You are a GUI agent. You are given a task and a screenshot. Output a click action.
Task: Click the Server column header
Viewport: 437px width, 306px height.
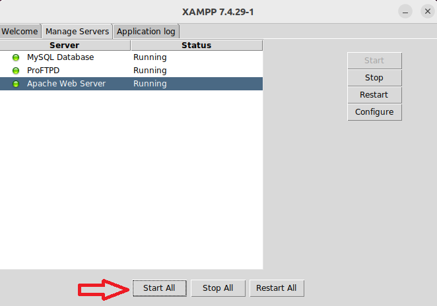(65, 46)
